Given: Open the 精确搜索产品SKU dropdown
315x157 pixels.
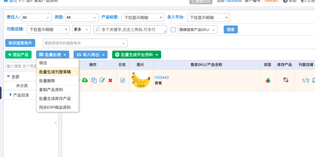Looking at the screenshot, I should click(197, 29).
